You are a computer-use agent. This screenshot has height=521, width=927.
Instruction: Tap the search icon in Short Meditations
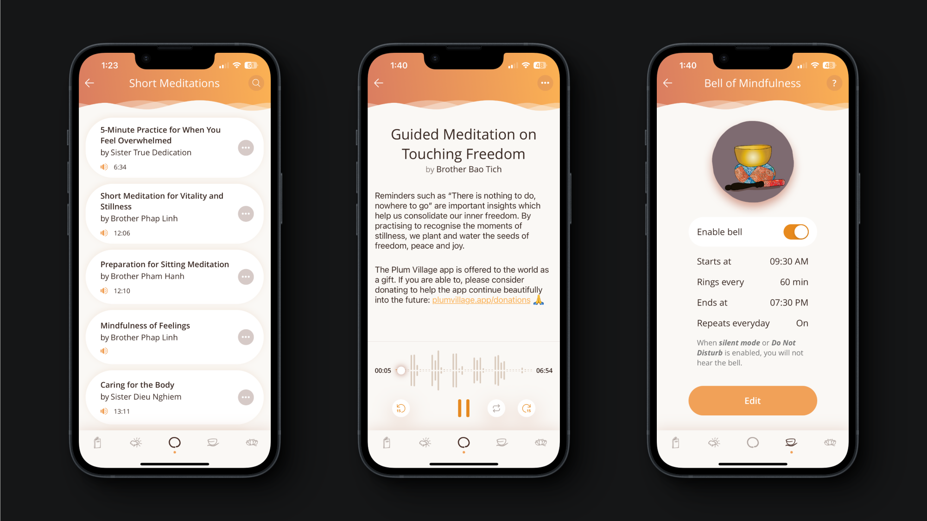(257, 83)
